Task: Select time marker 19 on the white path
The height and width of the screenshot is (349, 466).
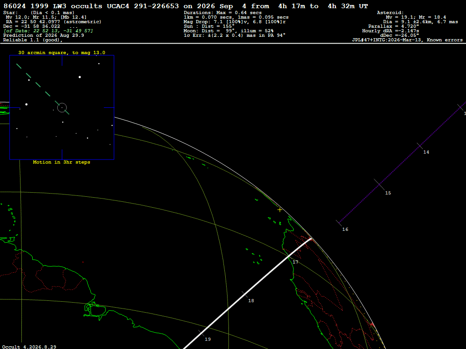Action: click(208, 339)
